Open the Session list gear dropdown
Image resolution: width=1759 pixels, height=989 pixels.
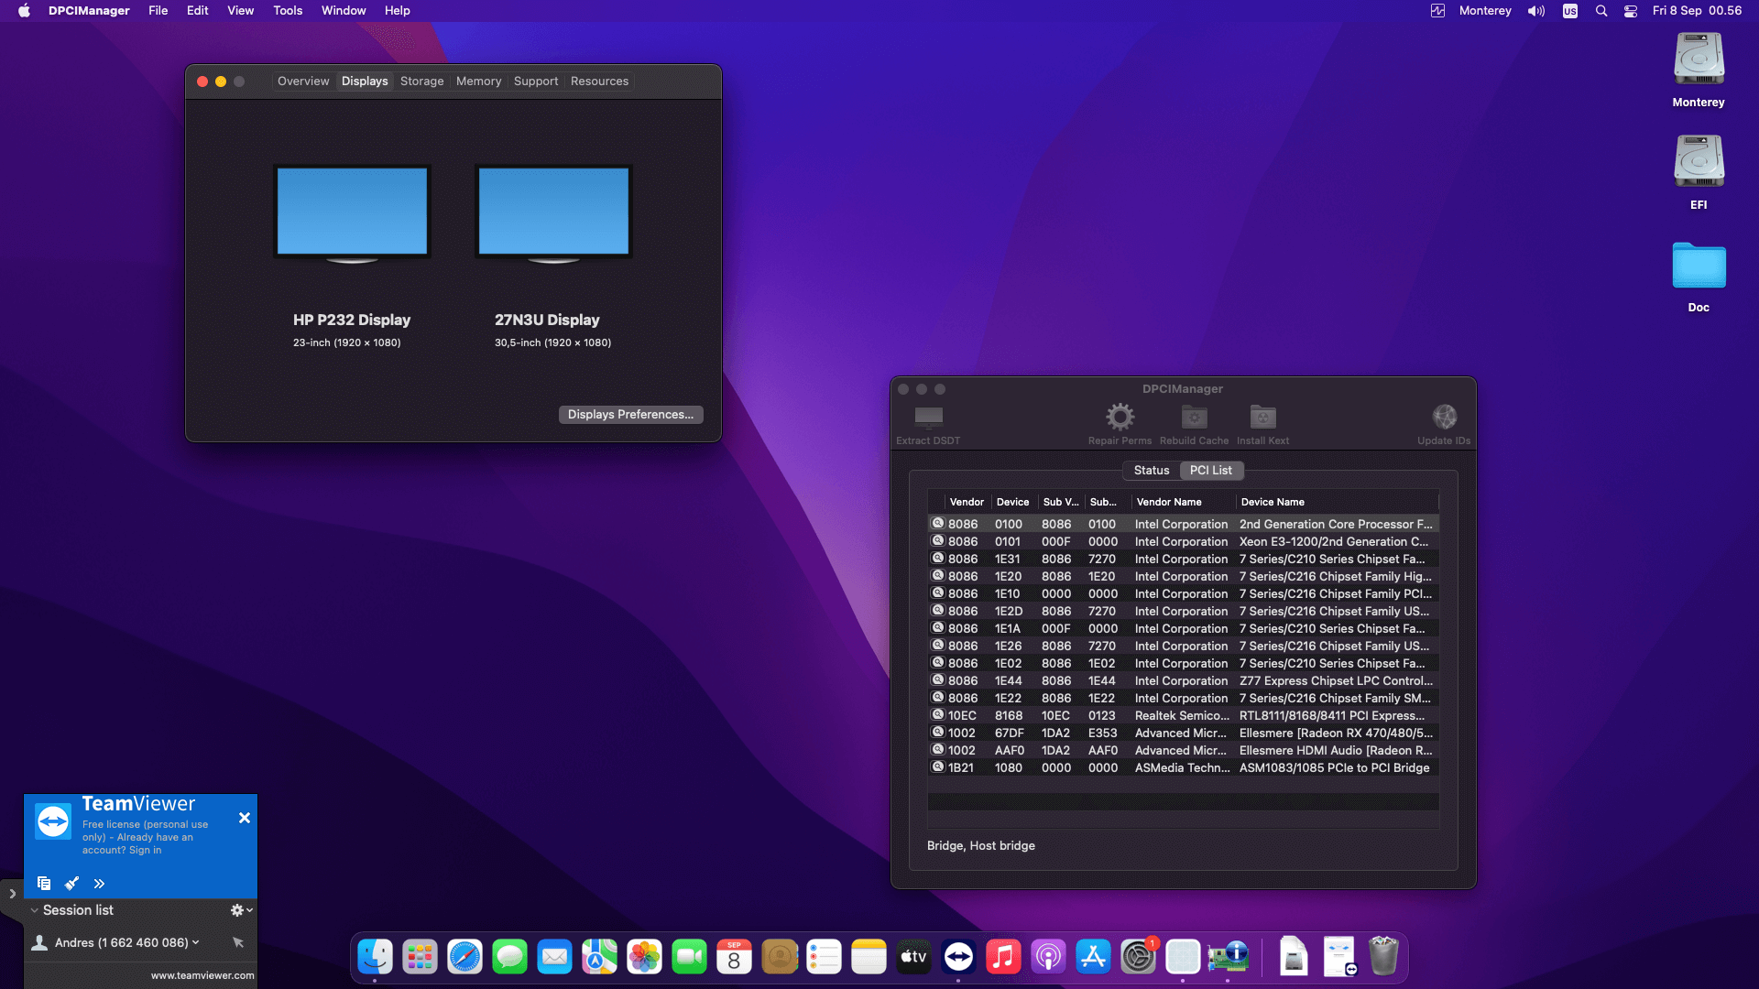241,910
